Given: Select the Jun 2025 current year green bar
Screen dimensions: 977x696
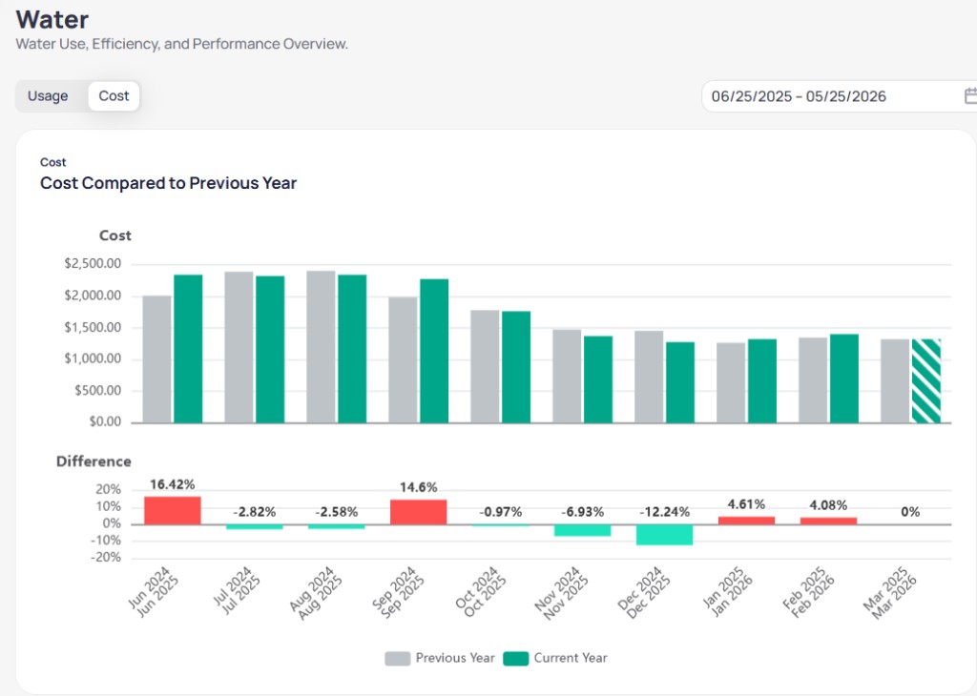Looking at the screenshot, I should (188, 349).
